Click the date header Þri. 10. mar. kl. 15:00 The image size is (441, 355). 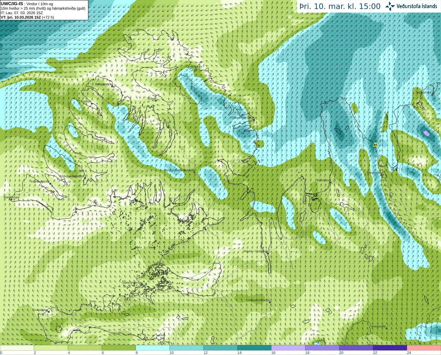pos(340,6)
